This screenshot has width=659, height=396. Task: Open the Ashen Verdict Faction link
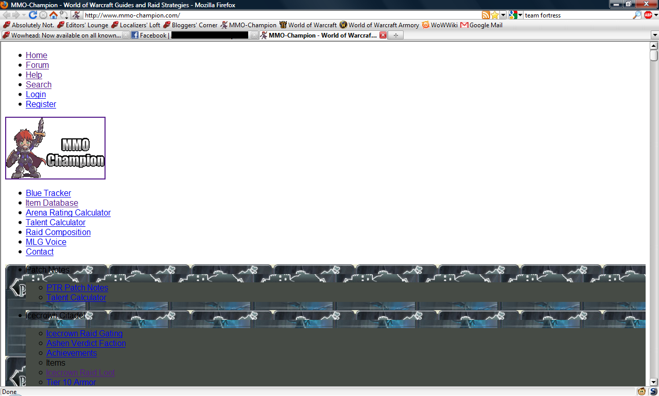86,344
